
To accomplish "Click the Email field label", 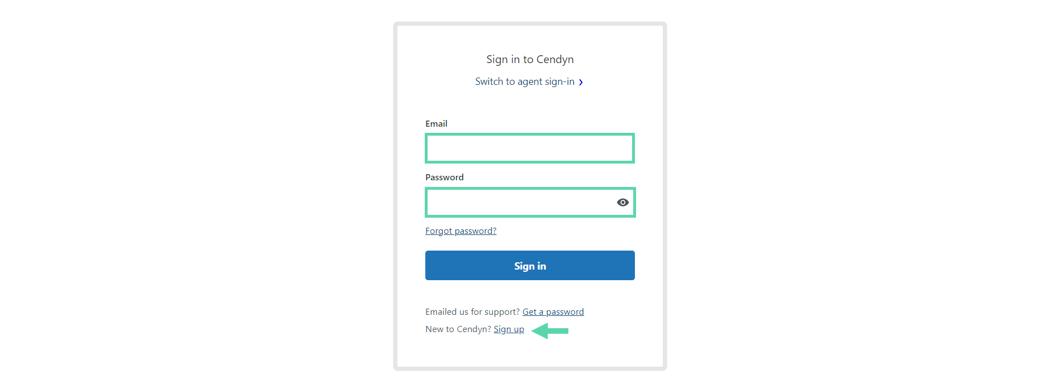I will coord(436,123).
